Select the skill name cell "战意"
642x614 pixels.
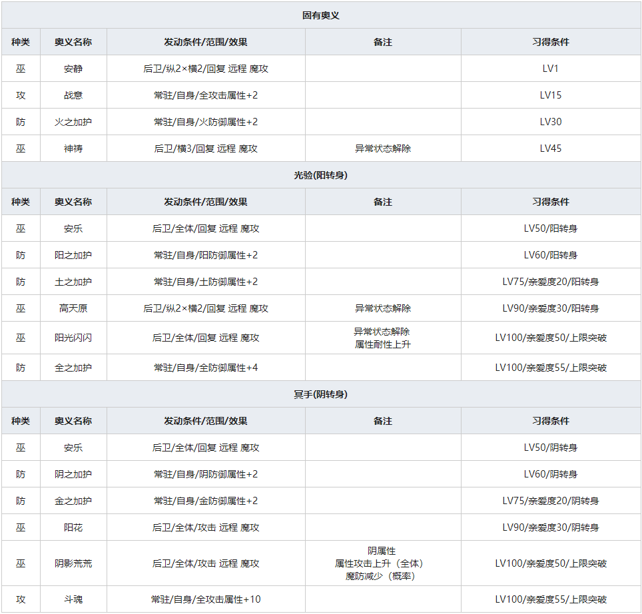[x=73, y=95]
